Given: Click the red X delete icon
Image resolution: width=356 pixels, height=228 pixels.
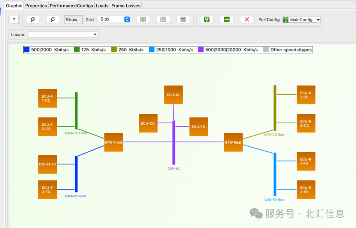Looking at the screenshot, I should click(x=247, y=19).
